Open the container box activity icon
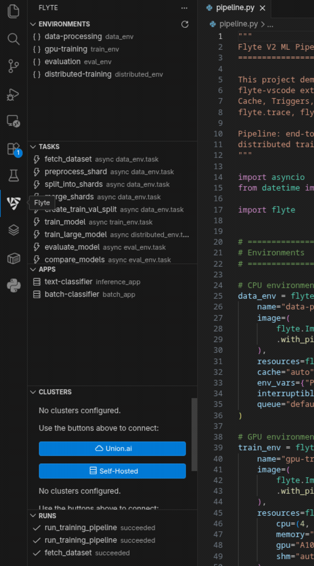Screen dimensions: 314x566 pos(13,258)
